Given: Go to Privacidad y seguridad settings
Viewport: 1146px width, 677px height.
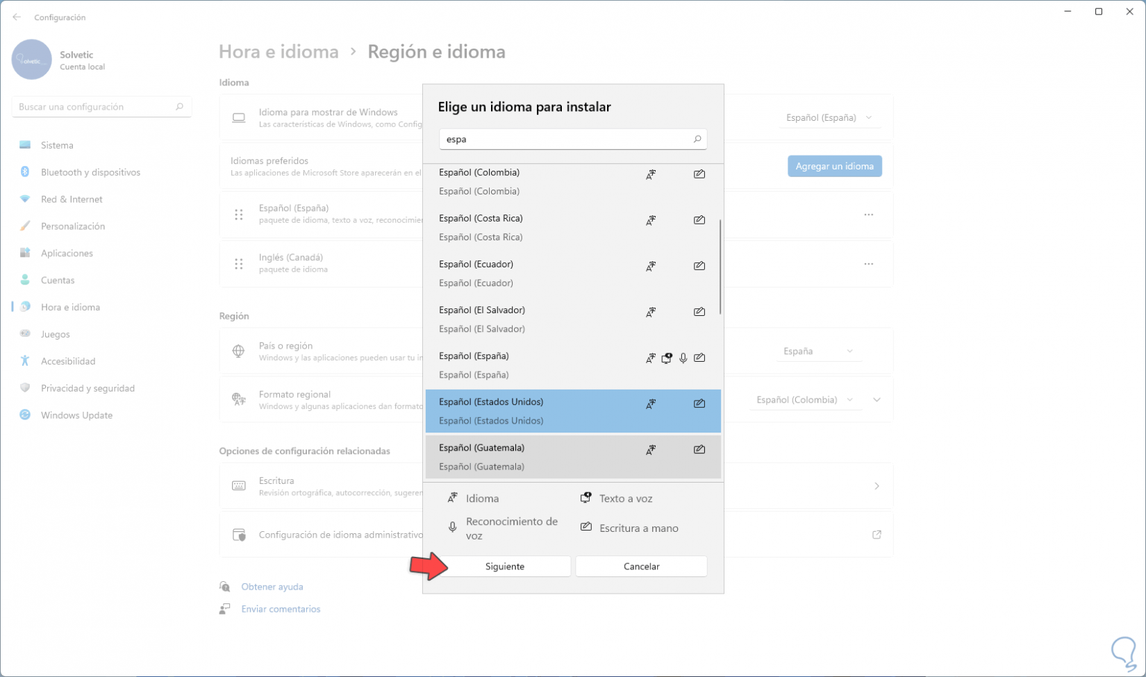Looking at the screenshot, I should [88, 388].
